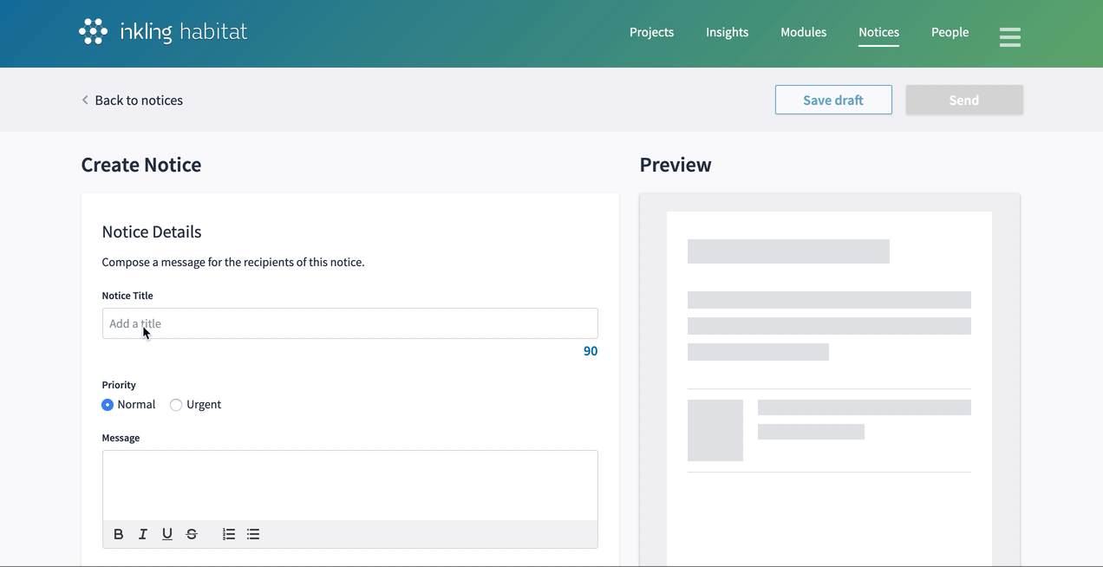The width and height of the screenshot is (1103, 567).
Task: Open the Projects tab
Action: [651, 32]
